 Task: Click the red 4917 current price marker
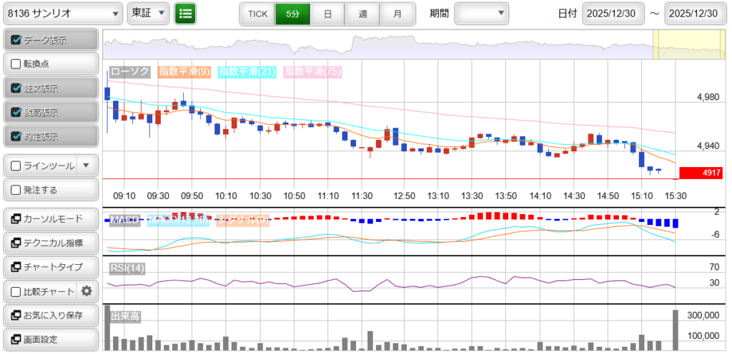(701, 173)
